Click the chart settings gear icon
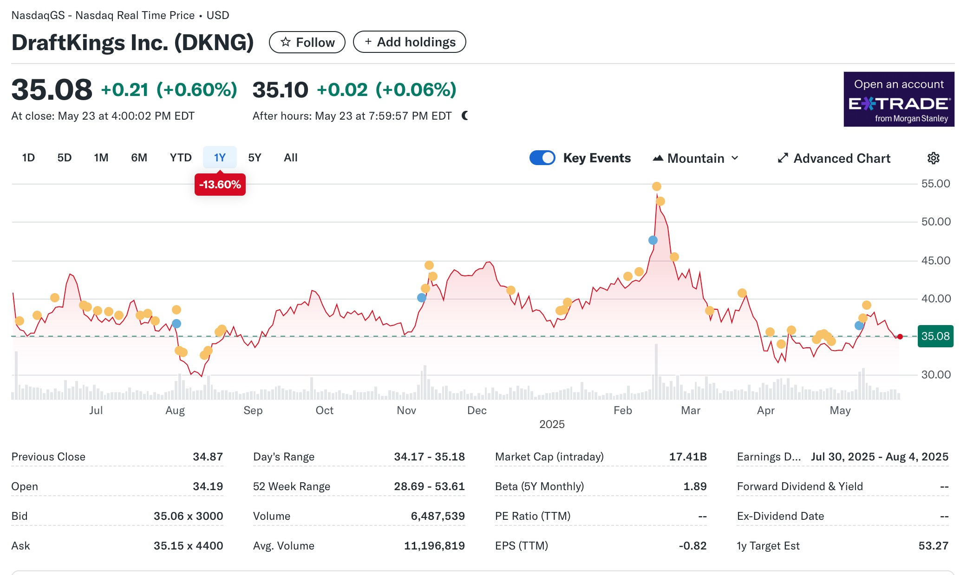The image size is (967, 575). click(x=933, y=158)
